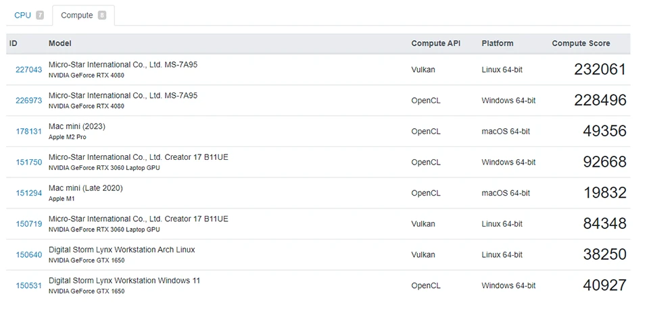Select the Compute tab
This screenshot has height=309, width=649.
76,15
